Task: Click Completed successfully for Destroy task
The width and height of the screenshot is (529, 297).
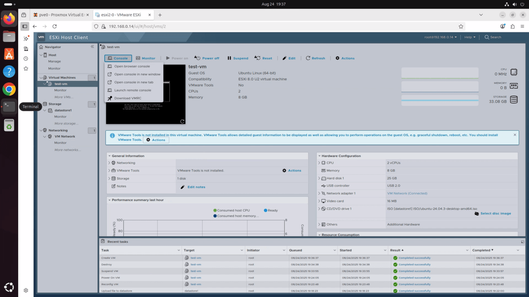Action: point(415,264)
